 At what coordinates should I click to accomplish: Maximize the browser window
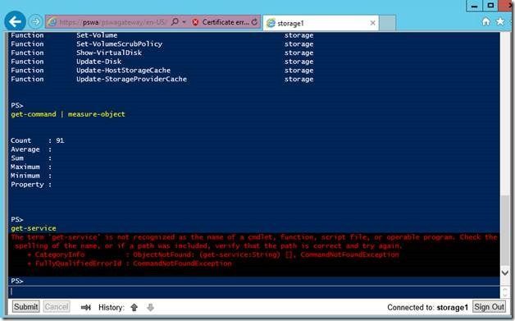(x=490, y=6)
